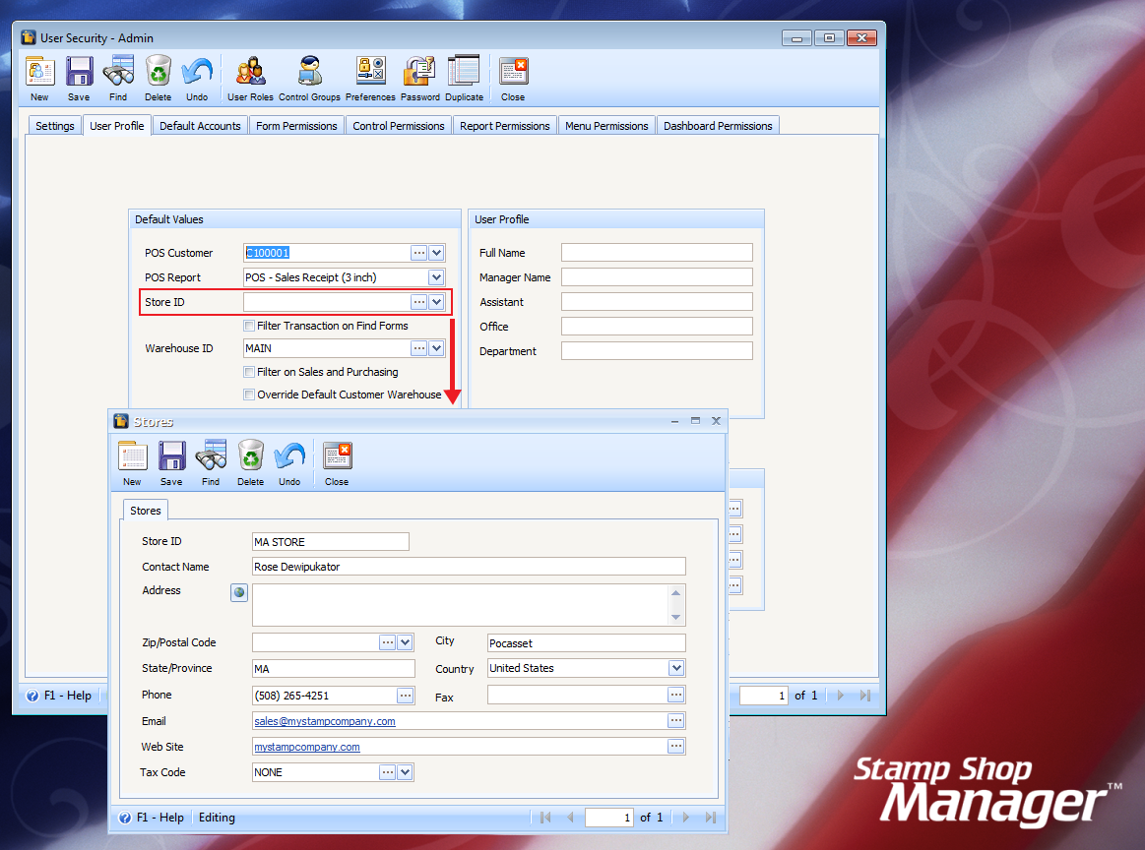Screen dimensions: 1145x850
Task: Click Save in User Security toolbar
Action: 79,78
